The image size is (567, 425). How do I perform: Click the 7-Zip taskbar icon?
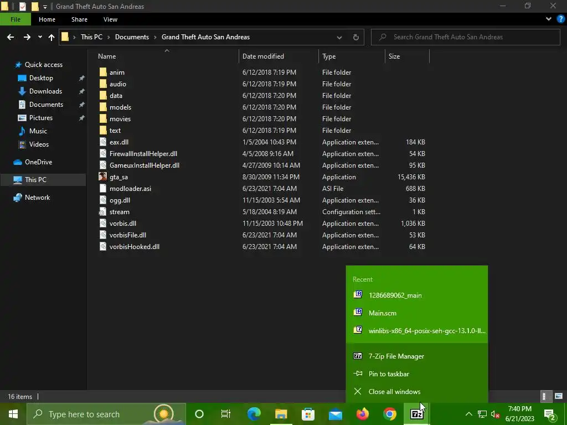coord(416,414)
